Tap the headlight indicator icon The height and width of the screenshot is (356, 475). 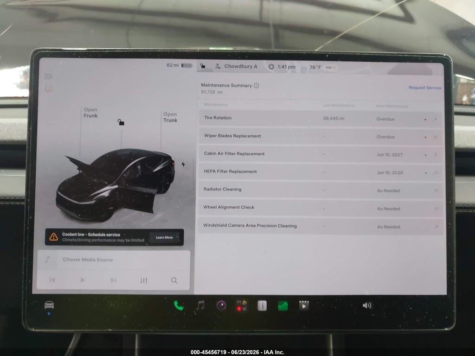coord(48,76)
